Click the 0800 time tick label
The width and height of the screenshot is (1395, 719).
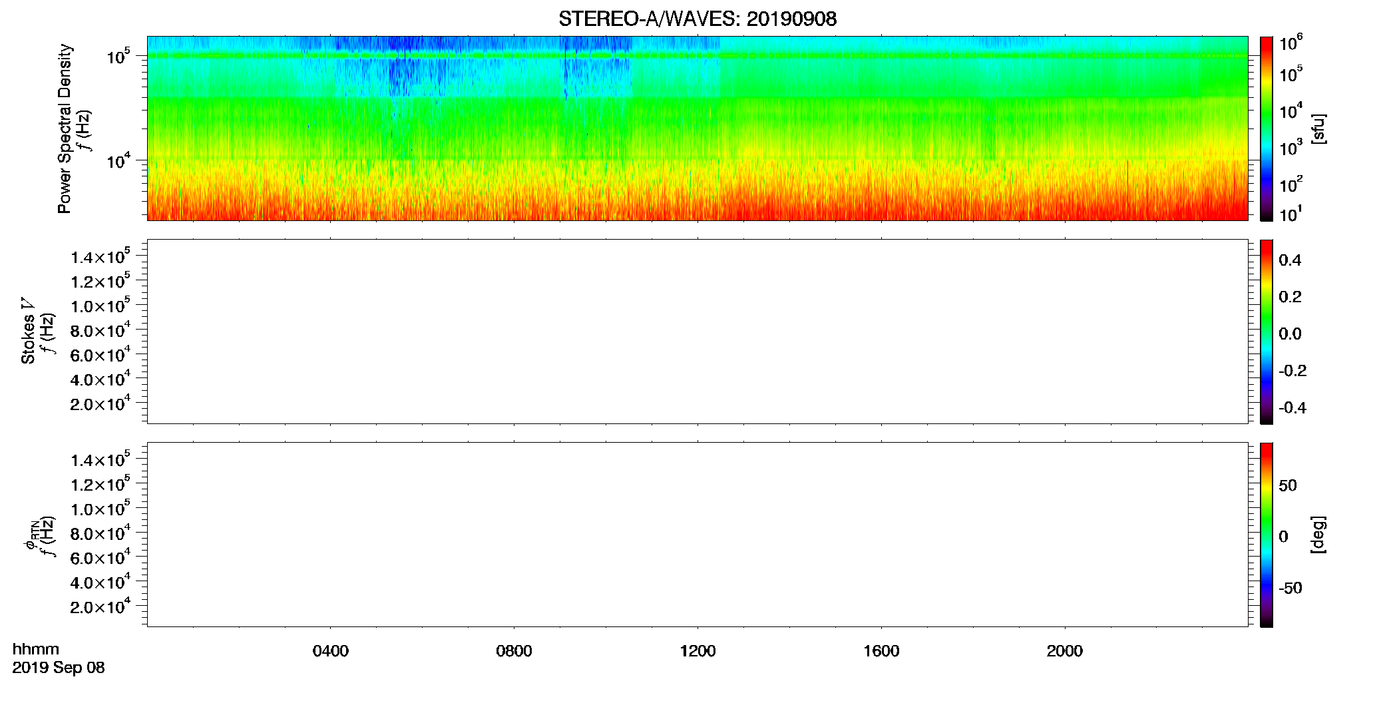514,651
